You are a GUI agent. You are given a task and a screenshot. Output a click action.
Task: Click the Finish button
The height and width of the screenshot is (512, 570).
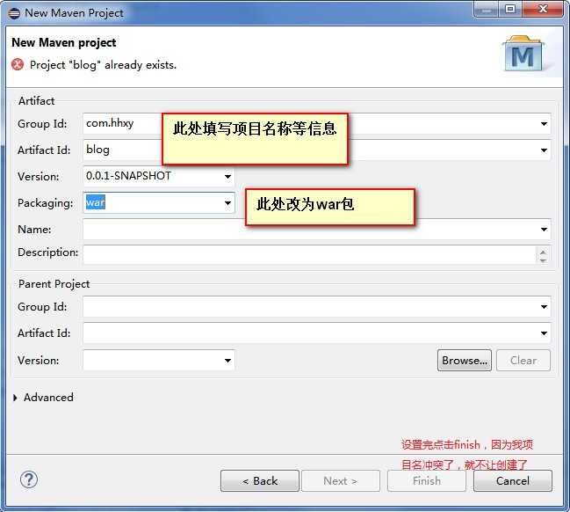pos(427,480)
